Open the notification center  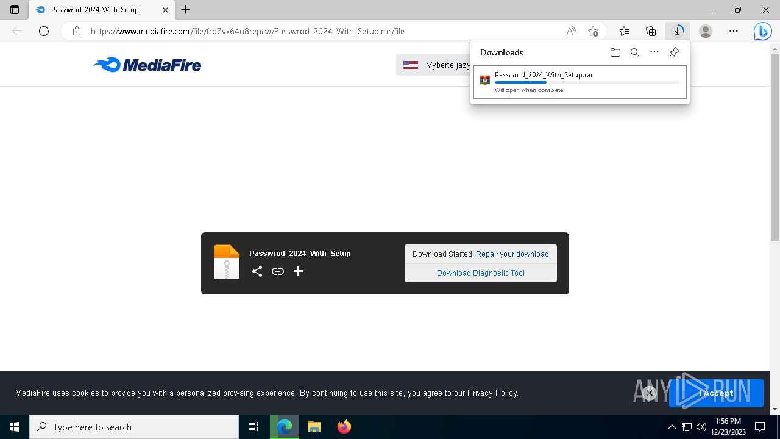pyautogui.click(x=760, y=427)
